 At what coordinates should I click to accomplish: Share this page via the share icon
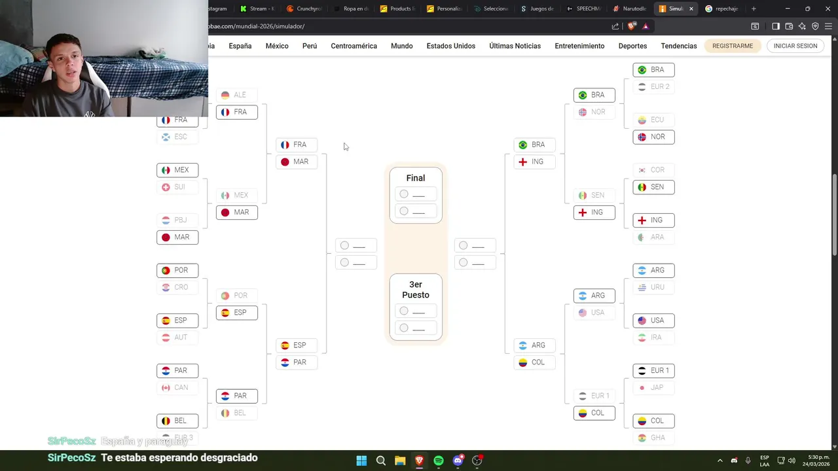coord(615,26)
